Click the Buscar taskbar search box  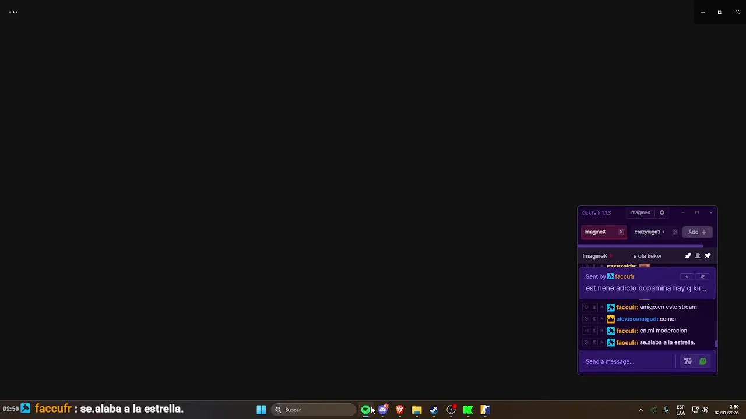click(x=314, y=410)
